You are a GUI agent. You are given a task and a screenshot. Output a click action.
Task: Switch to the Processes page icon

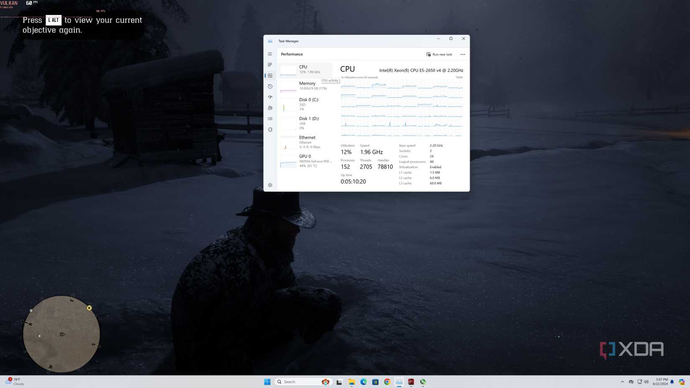pos(270,65)
